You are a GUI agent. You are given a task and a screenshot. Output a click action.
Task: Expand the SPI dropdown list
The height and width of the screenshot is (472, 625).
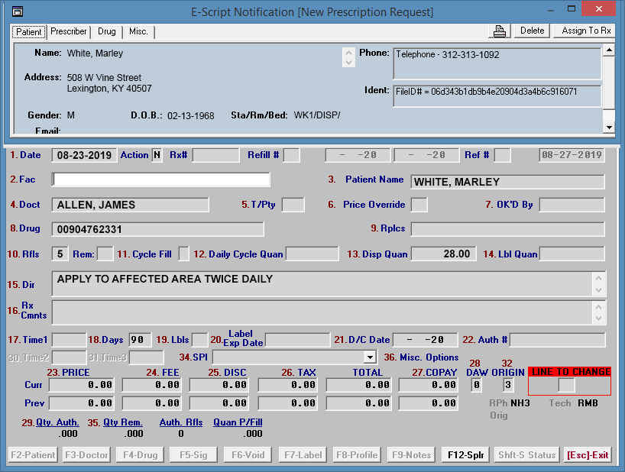370,357
